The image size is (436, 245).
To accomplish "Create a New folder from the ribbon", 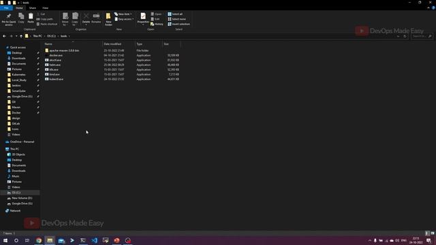I will 108,19.
